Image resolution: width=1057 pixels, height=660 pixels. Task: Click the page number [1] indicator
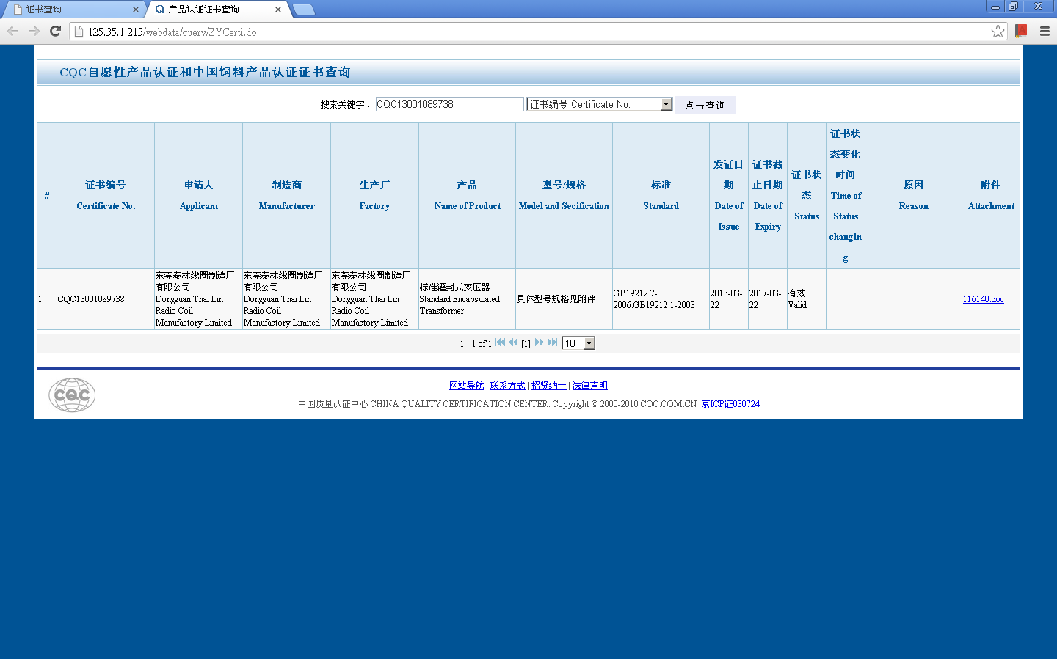(x=526, y=344)
